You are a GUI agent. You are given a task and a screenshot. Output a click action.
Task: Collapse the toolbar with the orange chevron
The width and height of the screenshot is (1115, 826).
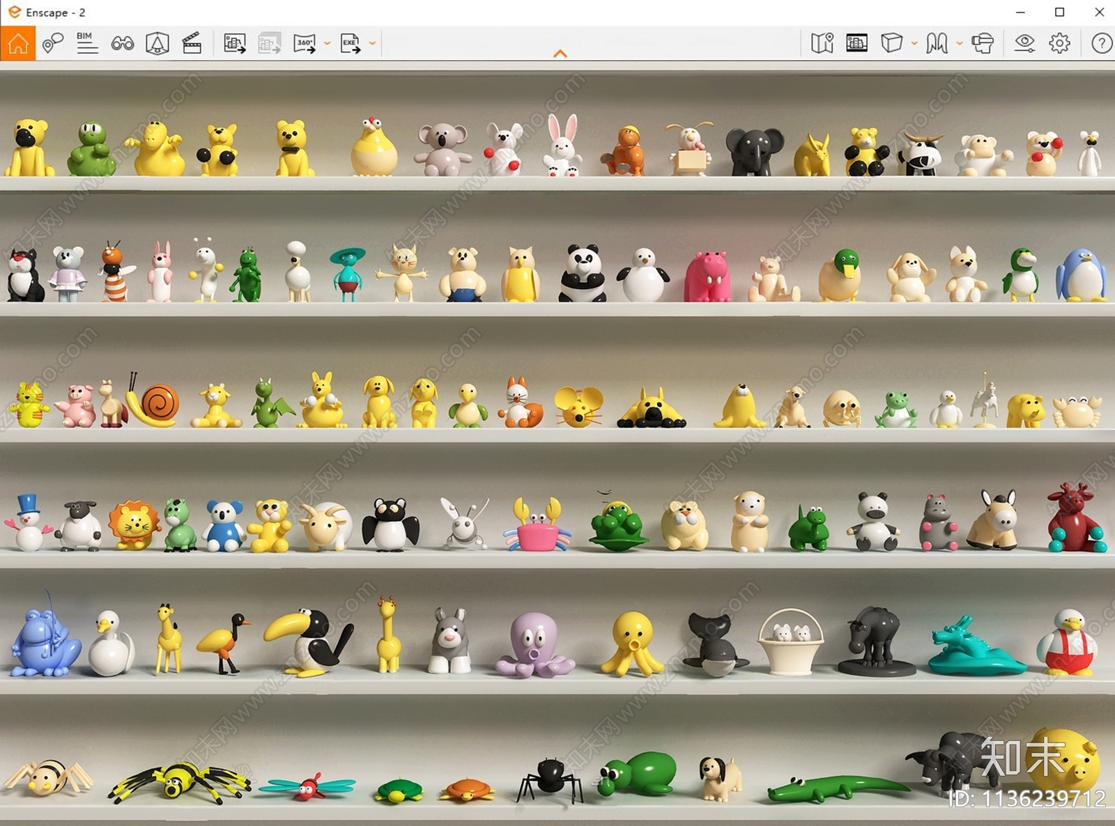(560, 54)
